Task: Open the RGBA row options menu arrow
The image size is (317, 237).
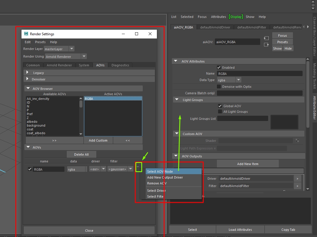Action: [138, 167]
